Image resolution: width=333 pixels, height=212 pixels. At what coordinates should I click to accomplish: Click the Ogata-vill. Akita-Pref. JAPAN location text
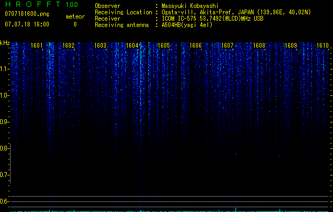coord(236,12)
